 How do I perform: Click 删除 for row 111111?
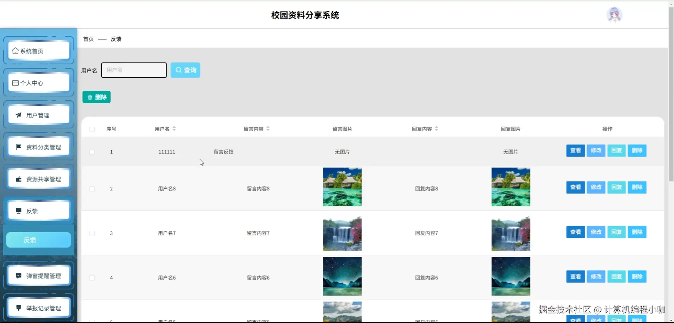[637, 151]
